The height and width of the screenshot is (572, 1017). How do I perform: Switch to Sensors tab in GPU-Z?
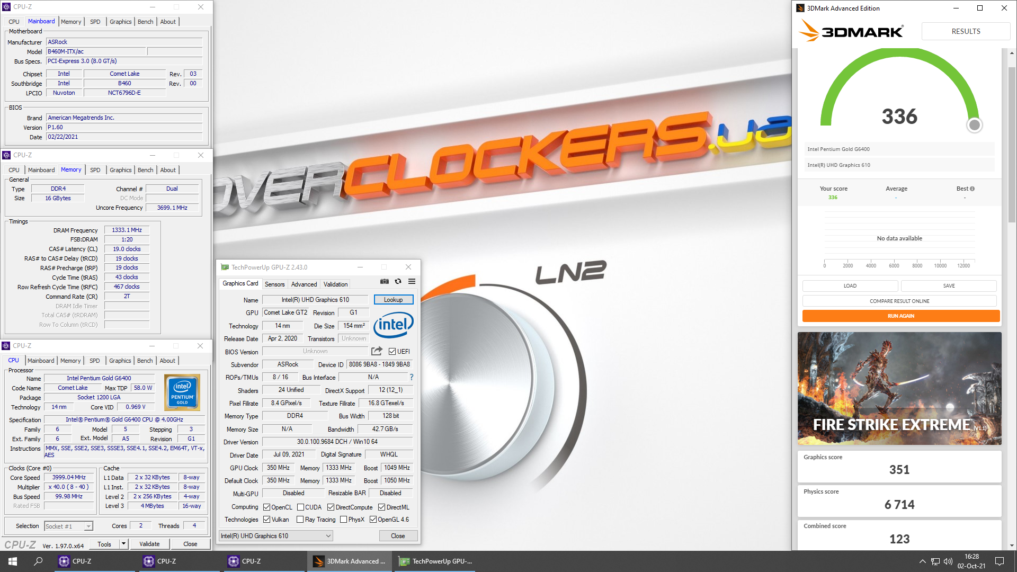274,284
